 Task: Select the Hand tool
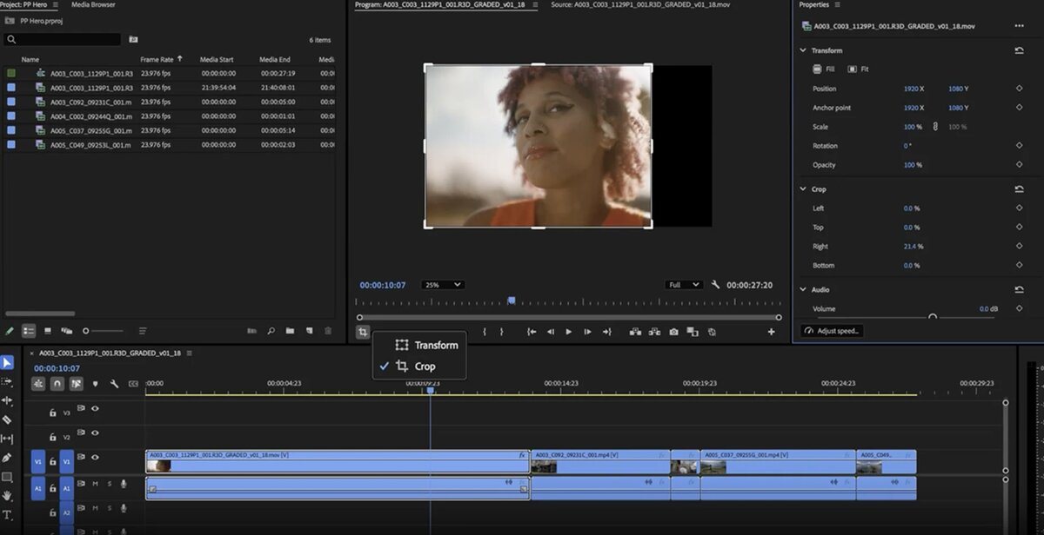[x=7, y=496]
